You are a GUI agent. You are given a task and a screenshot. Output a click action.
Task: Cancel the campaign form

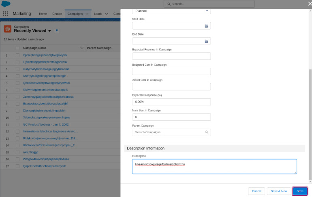256,191
